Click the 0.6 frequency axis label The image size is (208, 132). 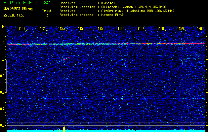[x=2, y=125]
